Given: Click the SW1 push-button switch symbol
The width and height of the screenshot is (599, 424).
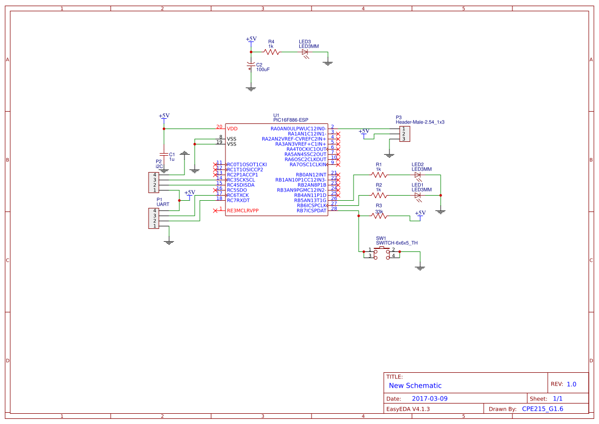Looking at the screenshot, I should (x=382, y=253).
